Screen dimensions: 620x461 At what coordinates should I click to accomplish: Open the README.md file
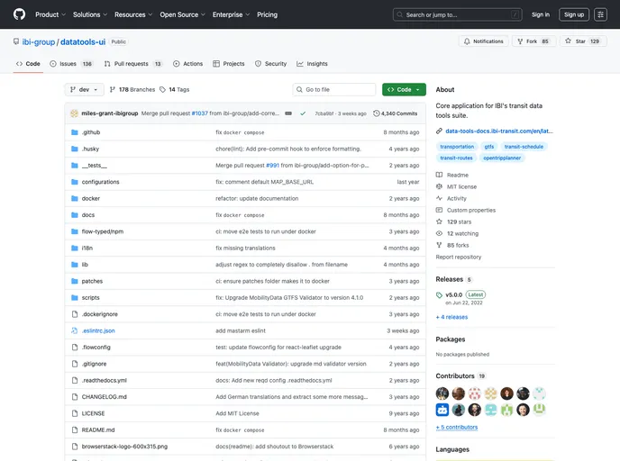tap(98, 429)
